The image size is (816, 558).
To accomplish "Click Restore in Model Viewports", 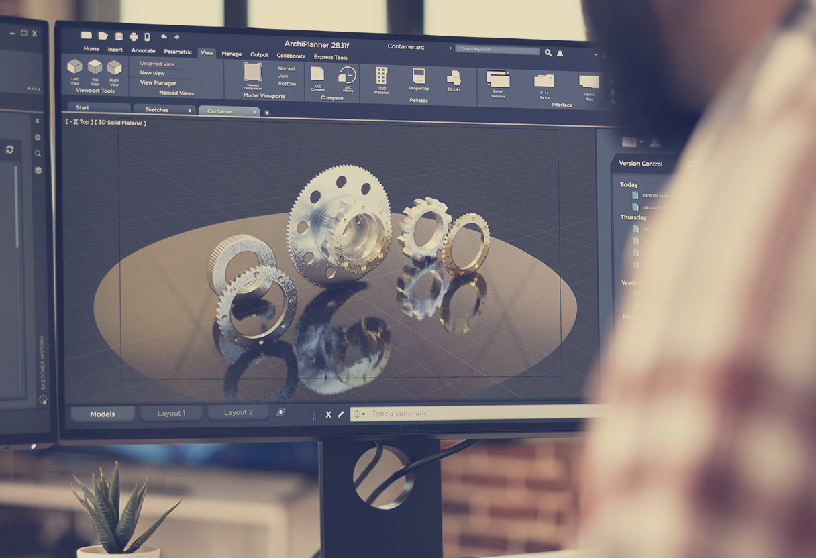I will click(x=287, y=84).
